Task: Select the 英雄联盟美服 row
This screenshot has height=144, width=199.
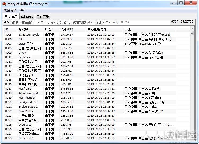Action: (x=97, y=62)
